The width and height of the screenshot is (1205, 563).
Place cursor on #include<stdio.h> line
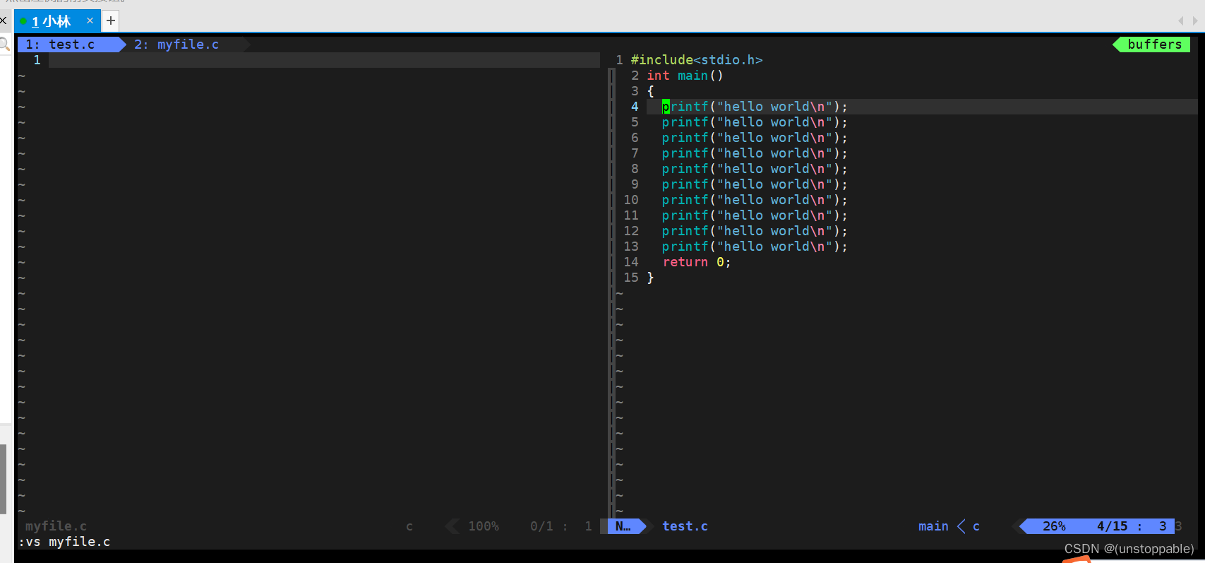pos(697,60)
